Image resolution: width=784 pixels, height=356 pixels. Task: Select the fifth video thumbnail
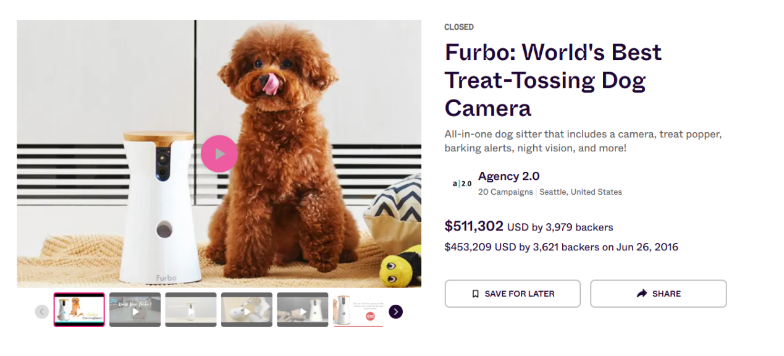click(x=302, y=310)
